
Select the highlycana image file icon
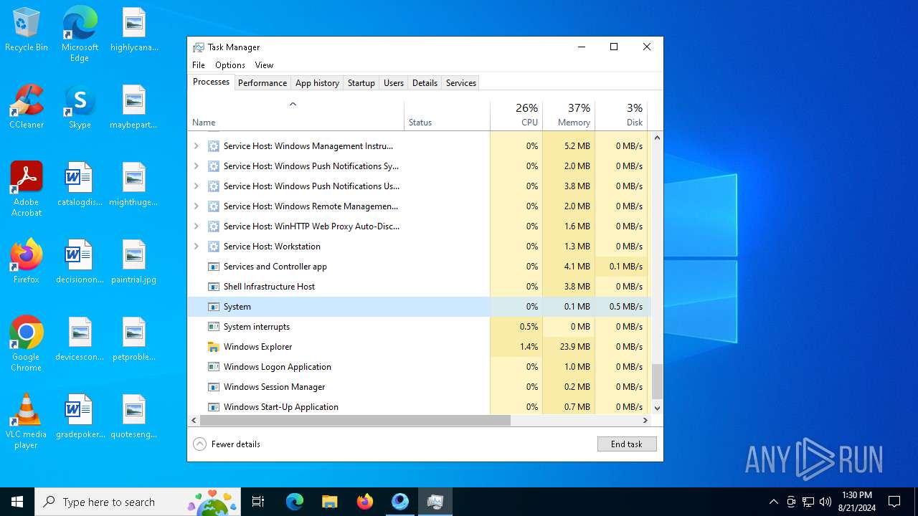tap(134, 29)
